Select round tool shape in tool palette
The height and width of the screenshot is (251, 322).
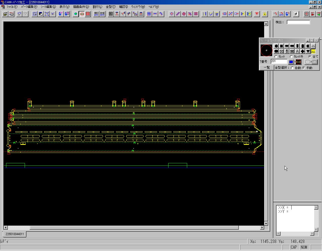point(276,46)
